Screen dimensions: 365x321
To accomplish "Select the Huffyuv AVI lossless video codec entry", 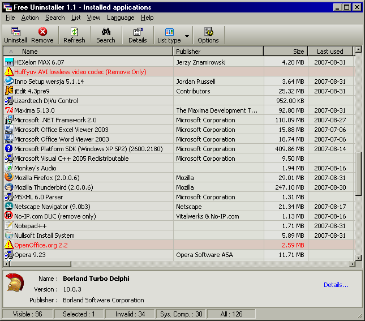I will [80, 72].
